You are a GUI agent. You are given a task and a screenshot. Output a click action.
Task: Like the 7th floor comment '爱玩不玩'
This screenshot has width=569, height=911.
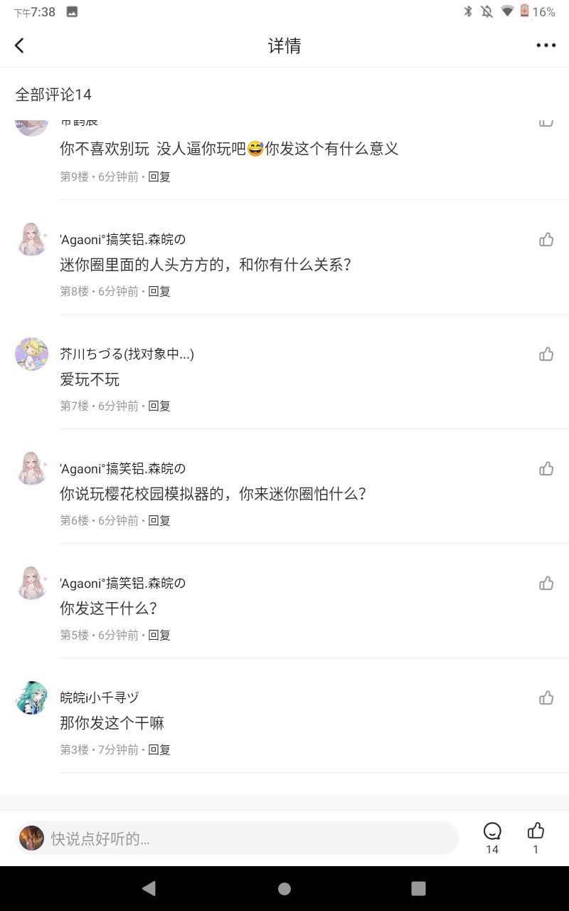coord(546,354)
